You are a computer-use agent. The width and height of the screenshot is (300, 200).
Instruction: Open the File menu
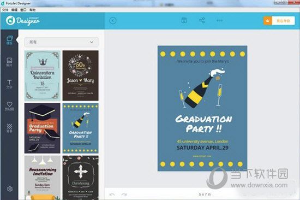pos(5,10)
